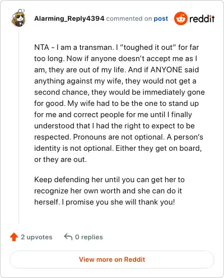Click the vertical comment thread line
This screenshot has width=224, height=278.
click(x=18, y=126)
